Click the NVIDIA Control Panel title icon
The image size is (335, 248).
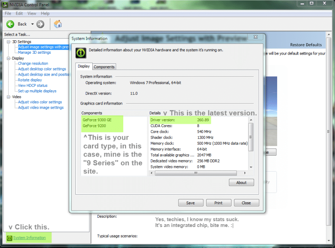tap(5, 5)
